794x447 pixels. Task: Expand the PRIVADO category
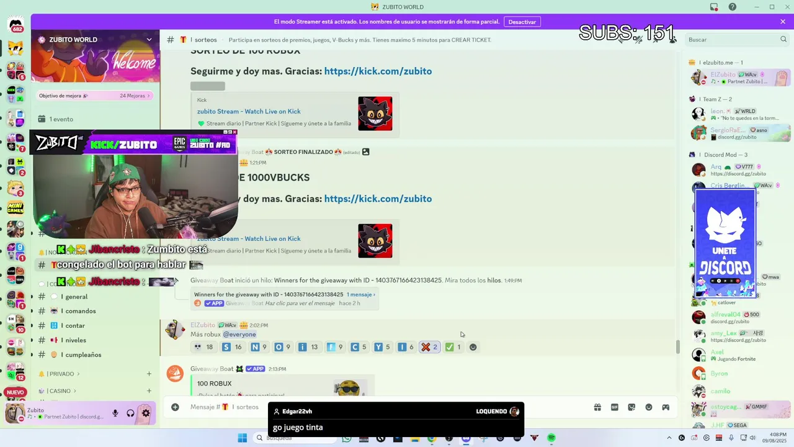[x=61, y=374]
